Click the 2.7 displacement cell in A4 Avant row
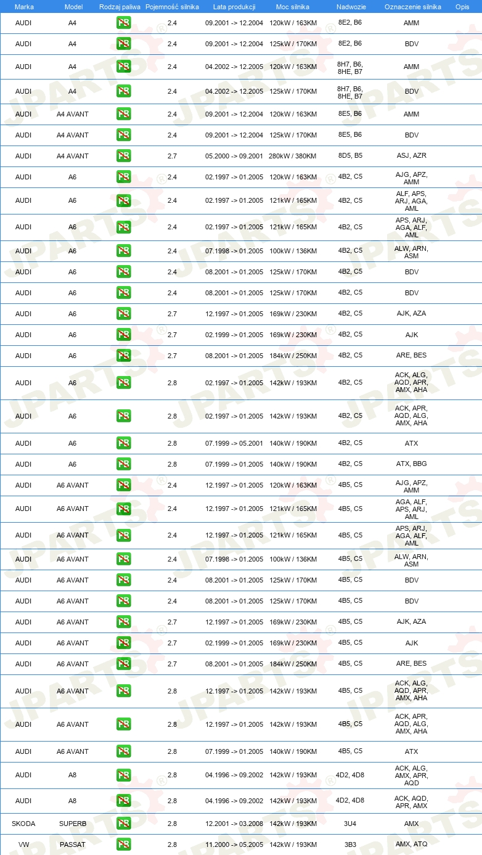 [x=172, y=156]
